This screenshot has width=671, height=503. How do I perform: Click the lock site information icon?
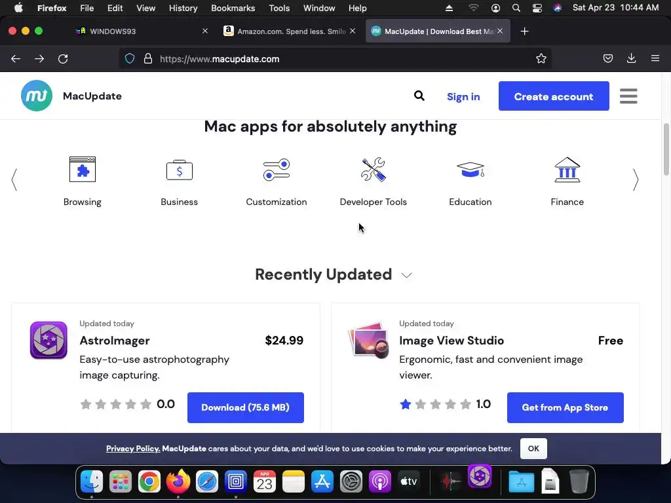coord(148,58)
